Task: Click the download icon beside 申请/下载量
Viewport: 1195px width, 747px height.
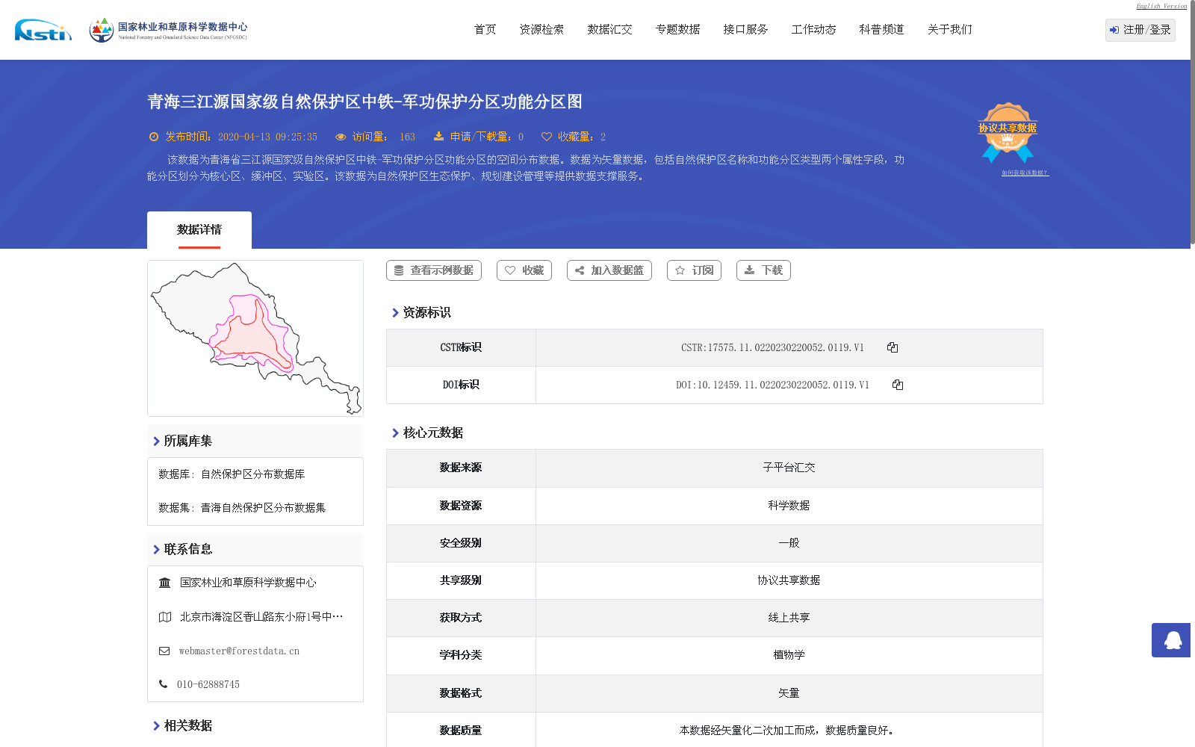Action: coord(438,136)
